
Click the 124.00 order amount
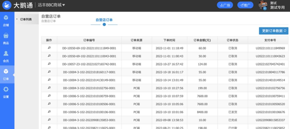(202, 64)
